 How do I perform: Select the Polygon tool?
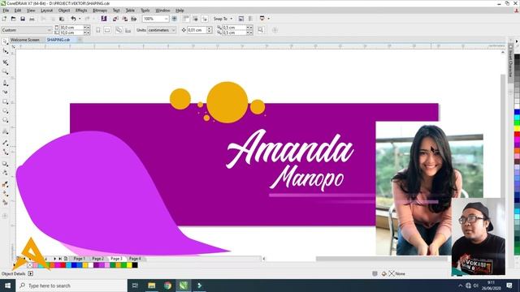[6, 120]
